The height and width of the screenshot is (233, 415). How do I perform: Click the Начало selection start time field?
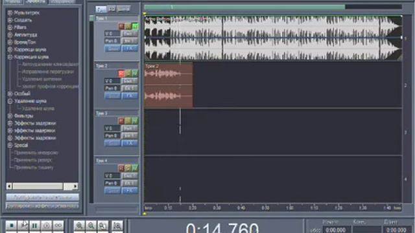[x=337, y=230]
